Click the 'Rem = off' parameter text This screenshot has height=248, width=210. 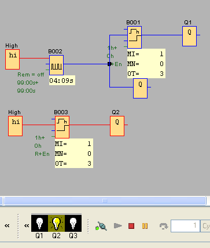tap(31, 75)
